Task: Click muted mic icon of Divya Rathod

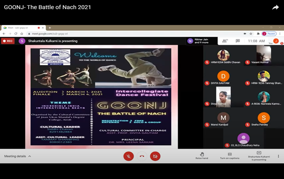Action: point(207,104)
